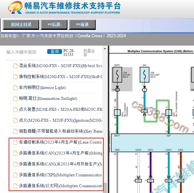Click 返回主目录 button
Screen dimensions: 194x193
pos(21,24)
